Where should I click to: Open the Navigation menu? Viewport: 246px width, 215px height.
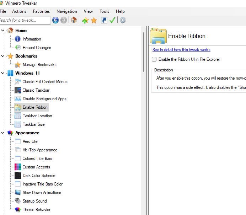[67, 11]
